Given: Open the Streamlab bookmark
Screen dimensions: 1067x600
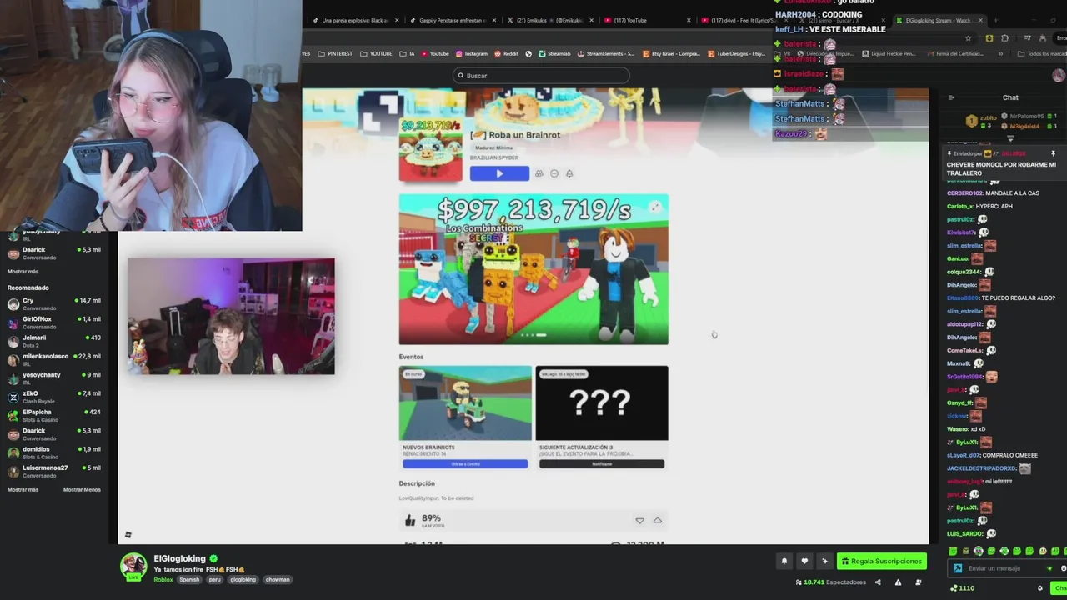Looking at the screenshot, I should click(x=554, y=53).
